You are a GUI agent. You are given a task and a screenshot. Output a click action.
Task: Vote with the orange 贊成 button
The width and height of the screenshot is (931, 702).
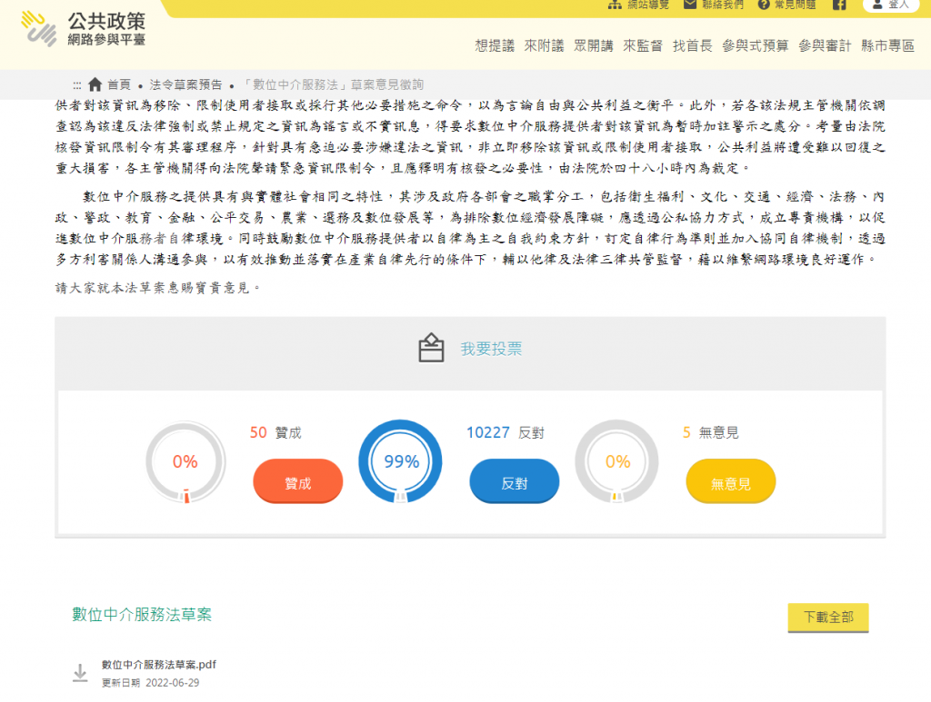tap(298, 480)
